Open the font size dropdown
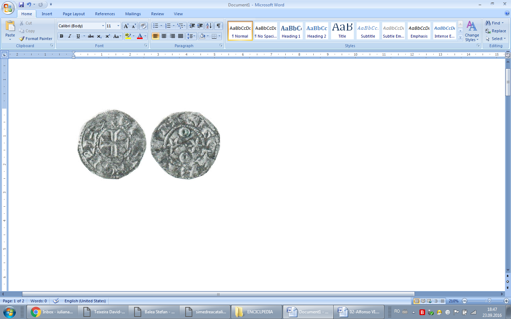 (x=118, y=26)
